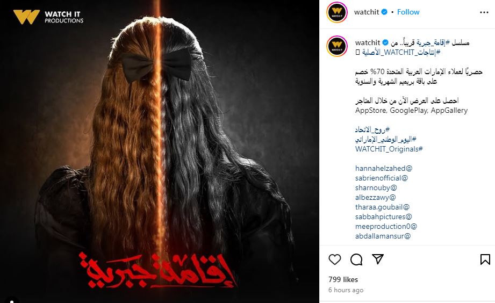495x303 pixels.
Task: Click the watchit avatar beside the caption
Action: [x=337, y=46]
